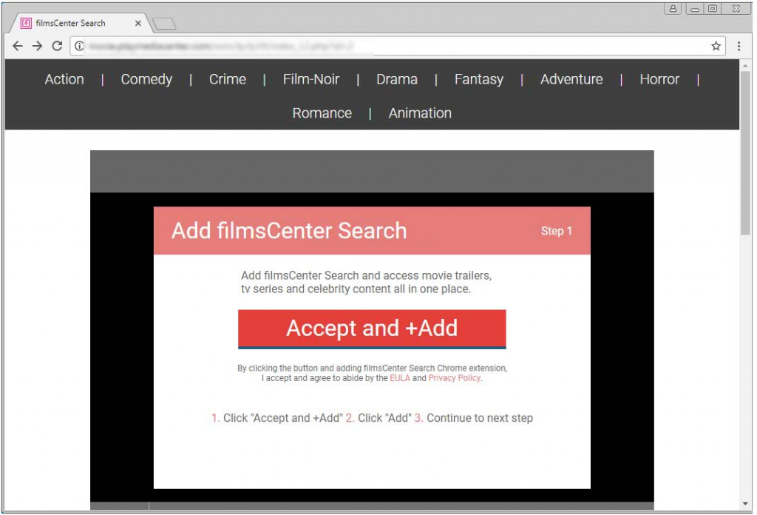Close the filmsCenter Search tab
This screenshot has height=515, width=757.
point(138,23)
